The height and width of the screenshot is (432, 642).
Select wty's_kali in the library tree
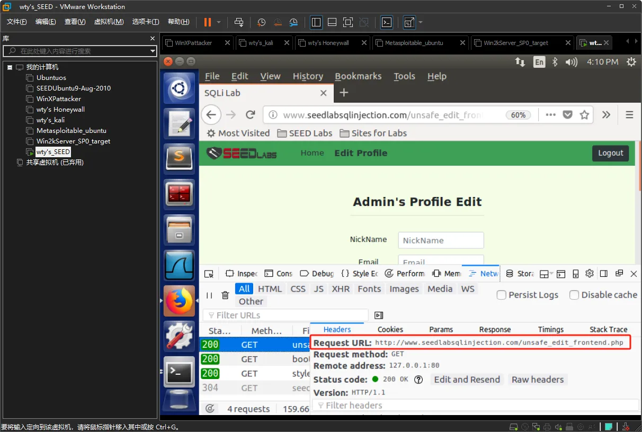click(x=50, y=120)
